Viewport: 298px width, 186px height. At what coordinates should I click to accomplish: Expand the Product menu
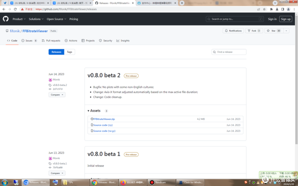pos(19,19)
